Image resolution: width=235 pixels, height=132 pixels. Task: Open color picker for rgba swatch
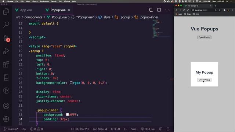point(71,82)
